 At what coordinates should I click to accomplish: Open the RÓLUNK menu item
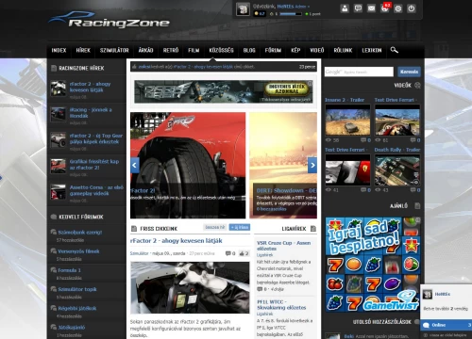pos(343,50)
